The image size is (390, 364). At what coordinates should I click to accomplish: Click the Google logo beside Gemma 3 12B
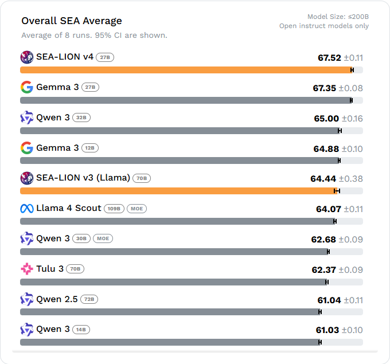[x=27, y=148]
